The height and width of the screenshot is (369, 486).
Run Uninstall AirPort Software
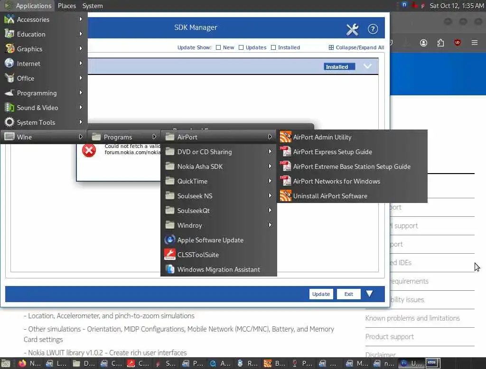coord(352,196)
